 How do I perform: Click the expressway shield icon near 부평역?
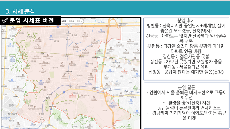pyautogui.click(x=64, y=92)
